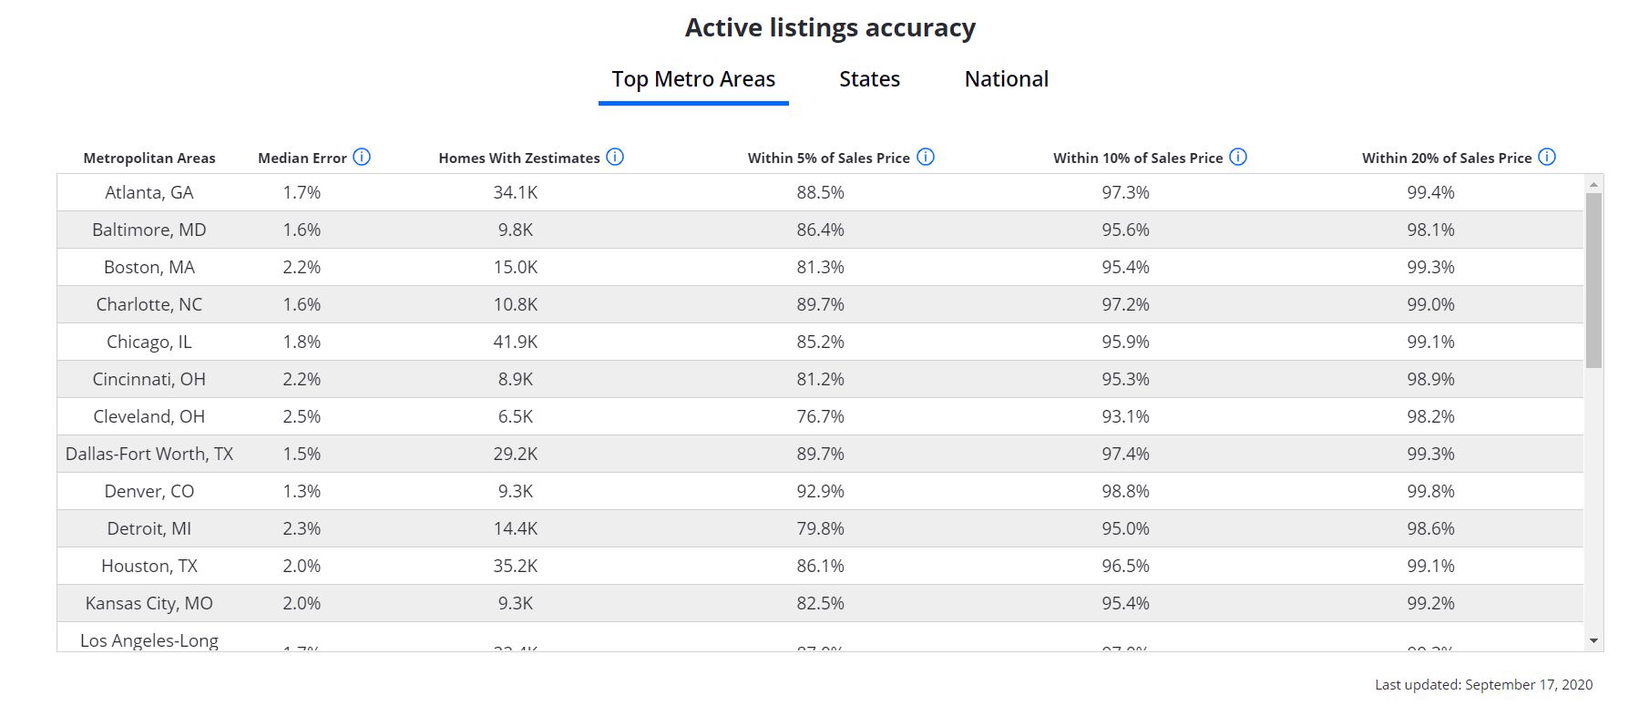This screenshot has width=1649, height=726.
Task: Click the table scrollbar up arrow
Action: point(1593,184)
